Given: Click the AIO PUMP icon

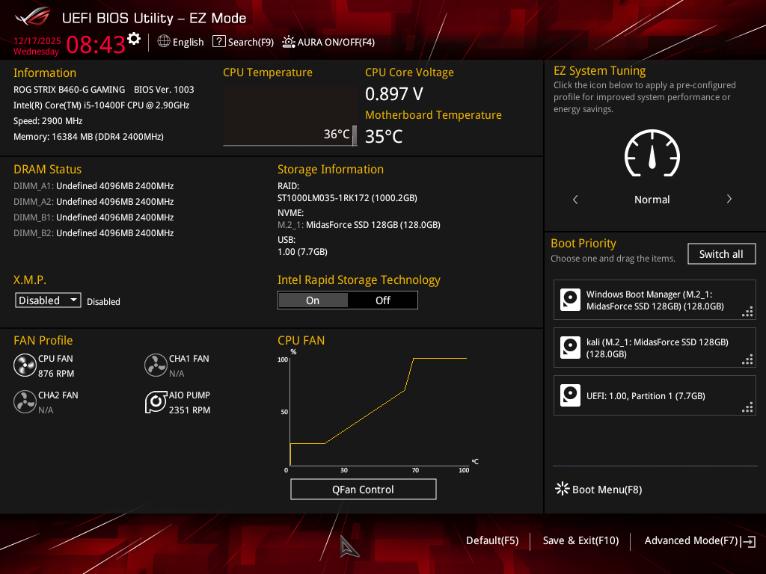Looking at the screenshot, I should [x=156, y=402].
